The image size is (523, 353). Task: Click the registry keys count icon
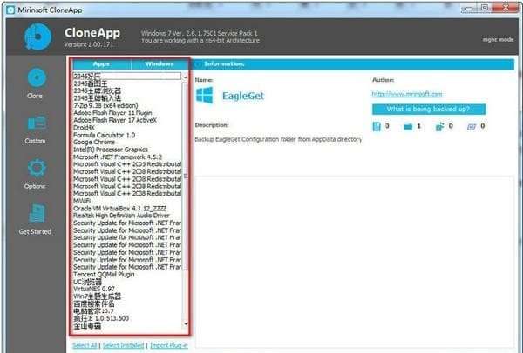click(x=439, y=126)
